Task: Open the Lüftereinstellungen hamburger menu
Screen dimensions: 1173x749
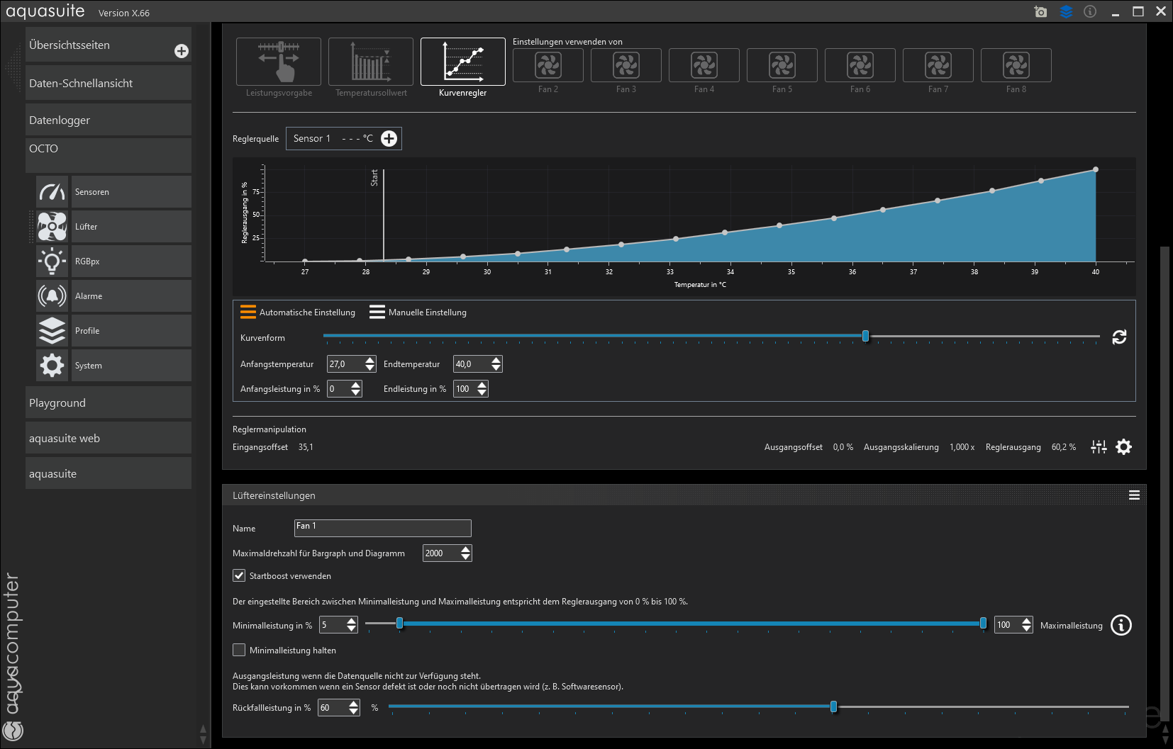Action: tap(1134, 495)
